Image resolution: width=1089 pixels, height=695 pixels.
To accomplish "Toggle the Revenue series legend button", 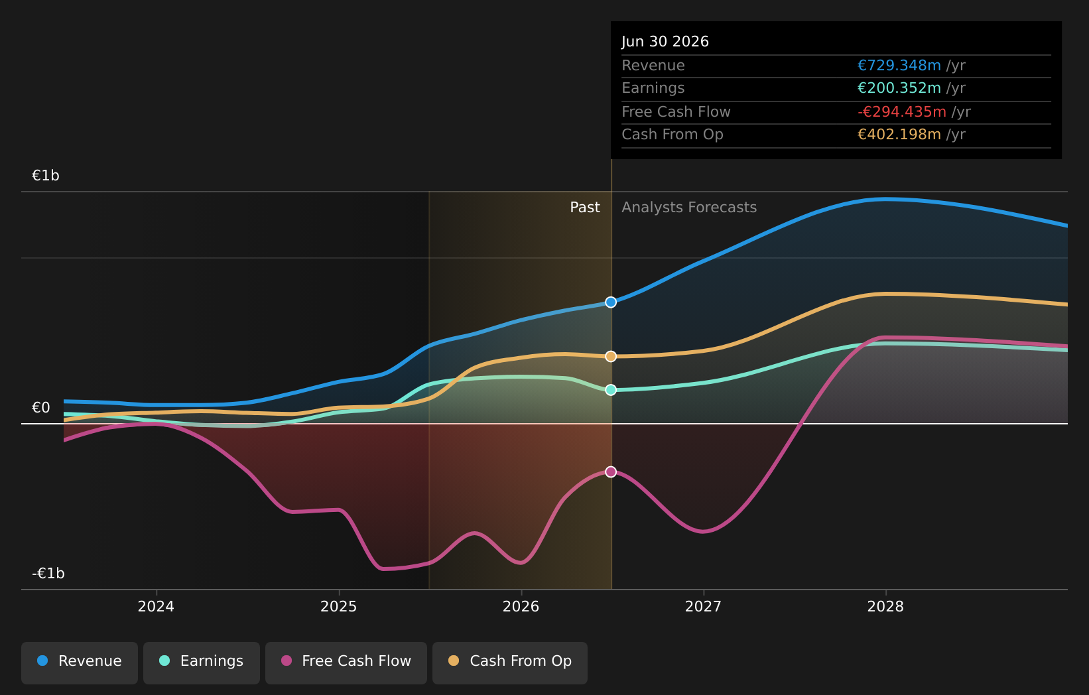I will pos(80,663).
